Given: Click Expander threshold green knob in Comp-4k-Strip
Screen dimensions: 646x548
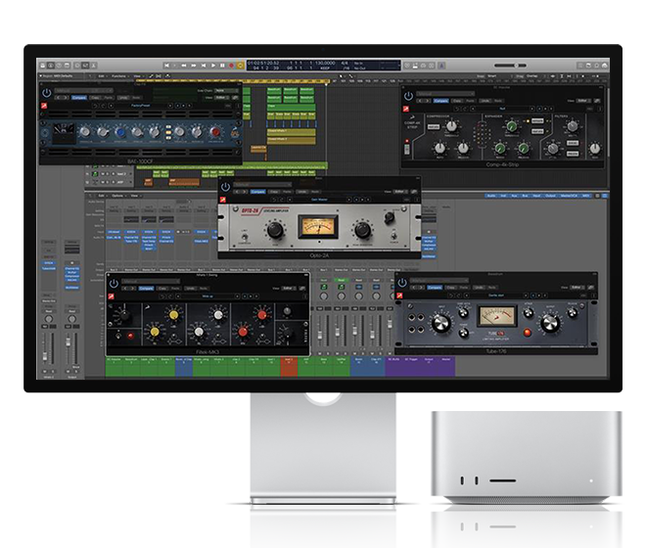Looking at the screenshot, I should tap(511, 126).
